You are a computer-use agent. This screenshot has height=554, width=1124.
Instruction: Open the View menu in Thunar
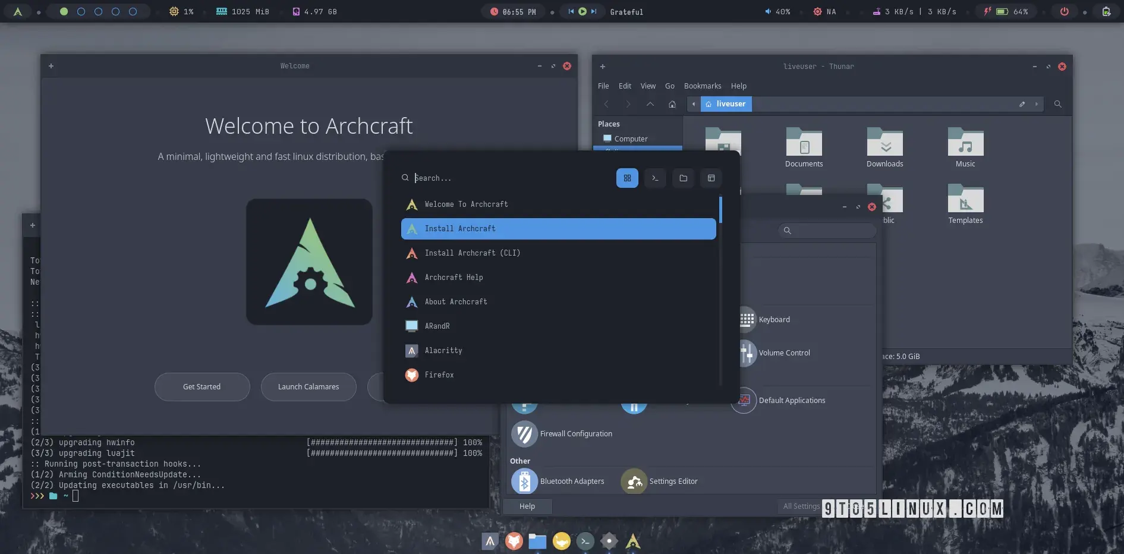click(648, 86)
